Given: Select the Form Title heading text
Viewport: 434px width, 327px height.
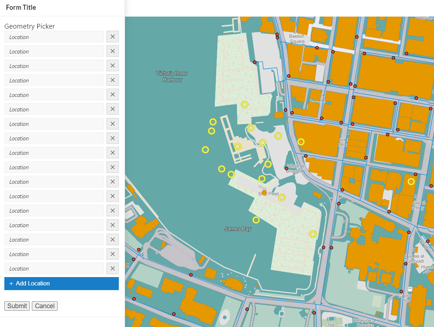Looking at the screenshot, I should click(21, 8).
